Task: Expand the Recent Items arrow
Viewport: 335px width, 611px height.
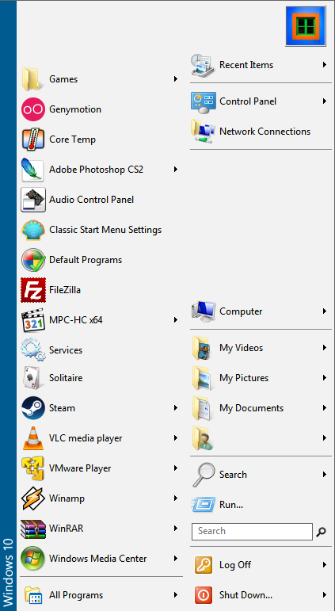Action: [325, 65]
